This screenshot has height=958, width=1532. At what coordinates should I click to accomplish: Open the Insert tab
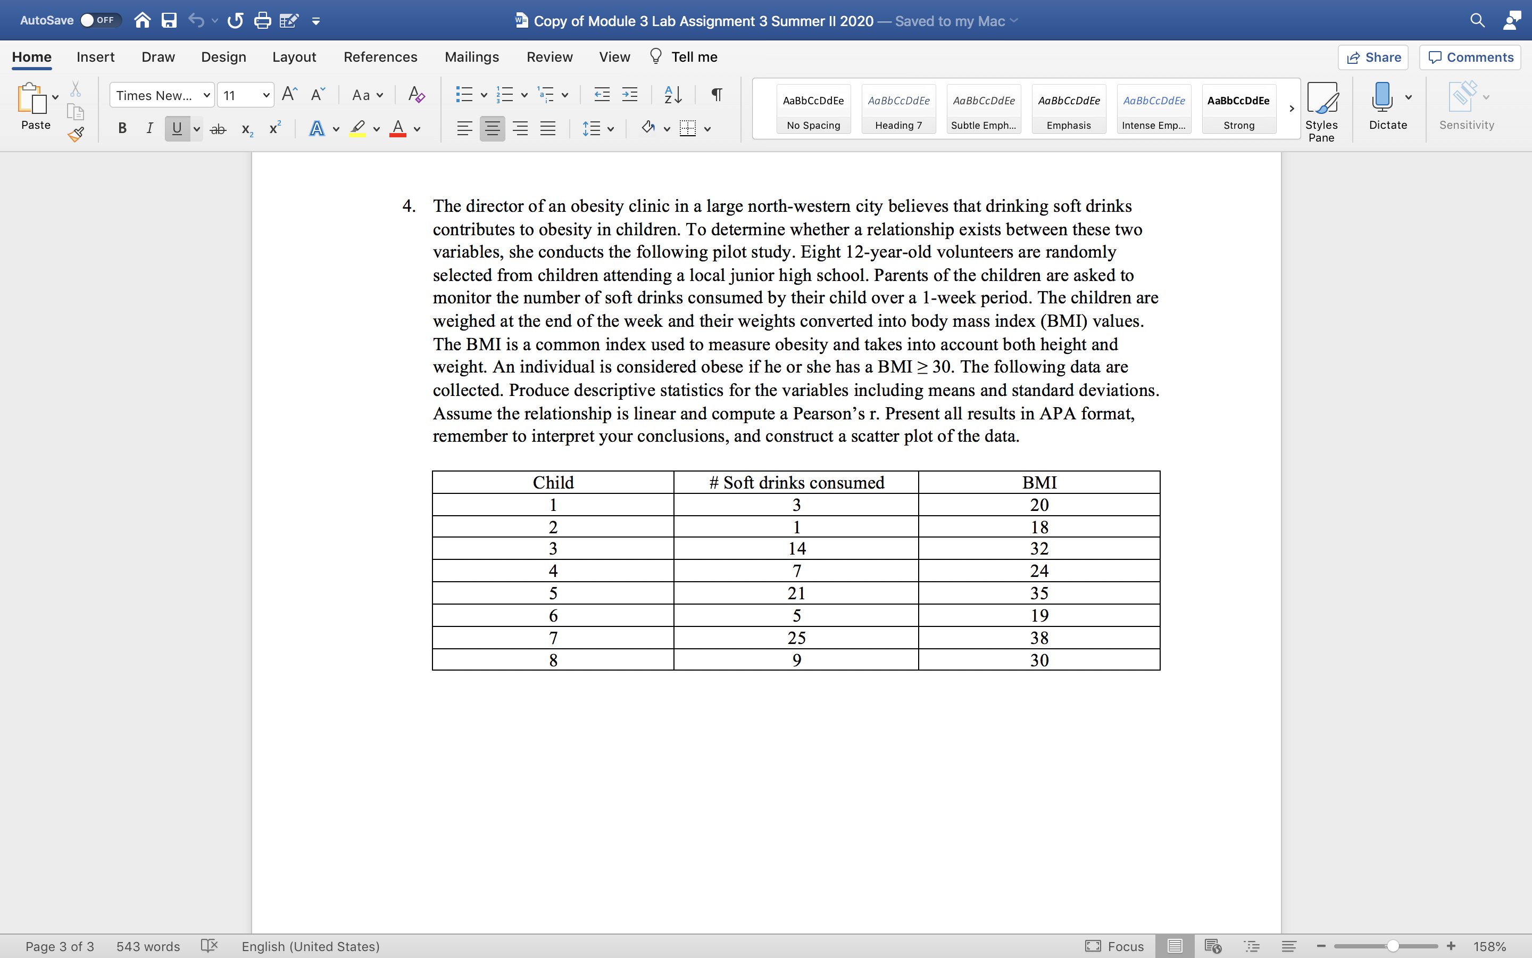[96, 57]
